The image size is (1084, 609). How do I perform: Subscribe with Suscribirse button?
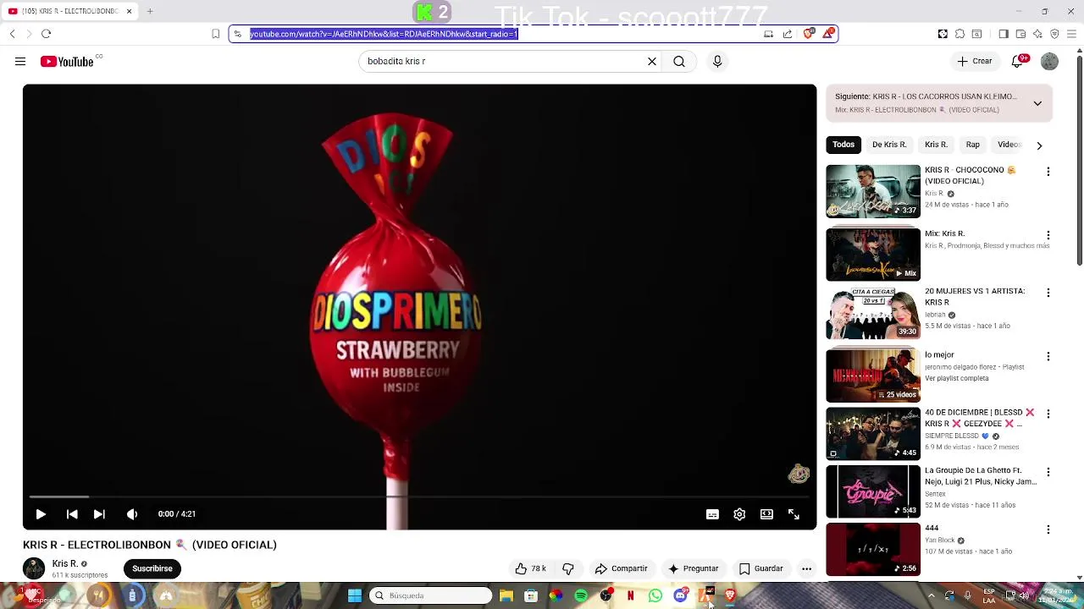pos(152,568)
